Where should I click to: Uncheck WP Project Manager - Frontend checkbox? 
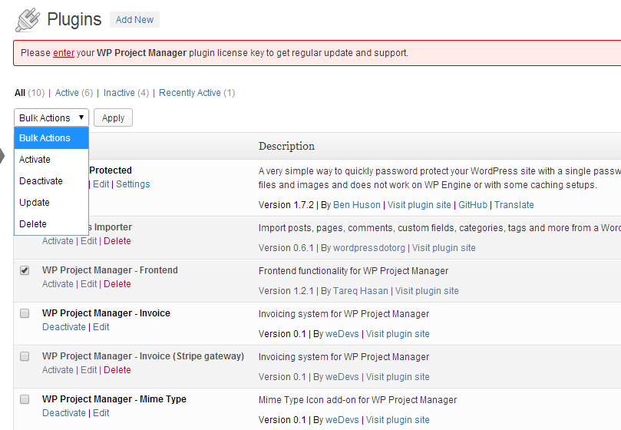25,270
